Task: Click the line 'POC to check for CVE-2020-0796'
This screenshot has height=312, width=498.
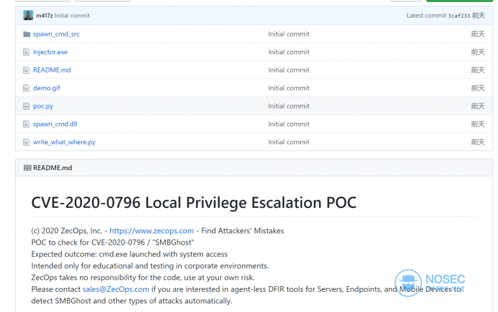Action: pyautogui.click(x=88, y=243)
